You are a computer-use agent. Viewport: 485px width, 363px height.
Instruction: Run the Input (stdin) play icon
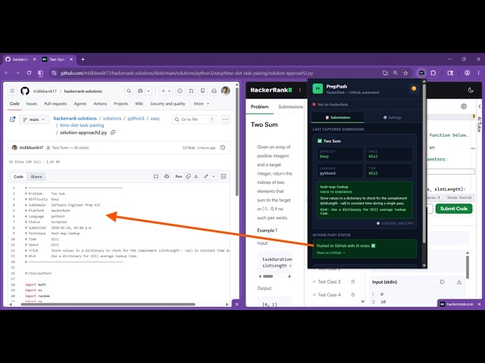(443, 282)
